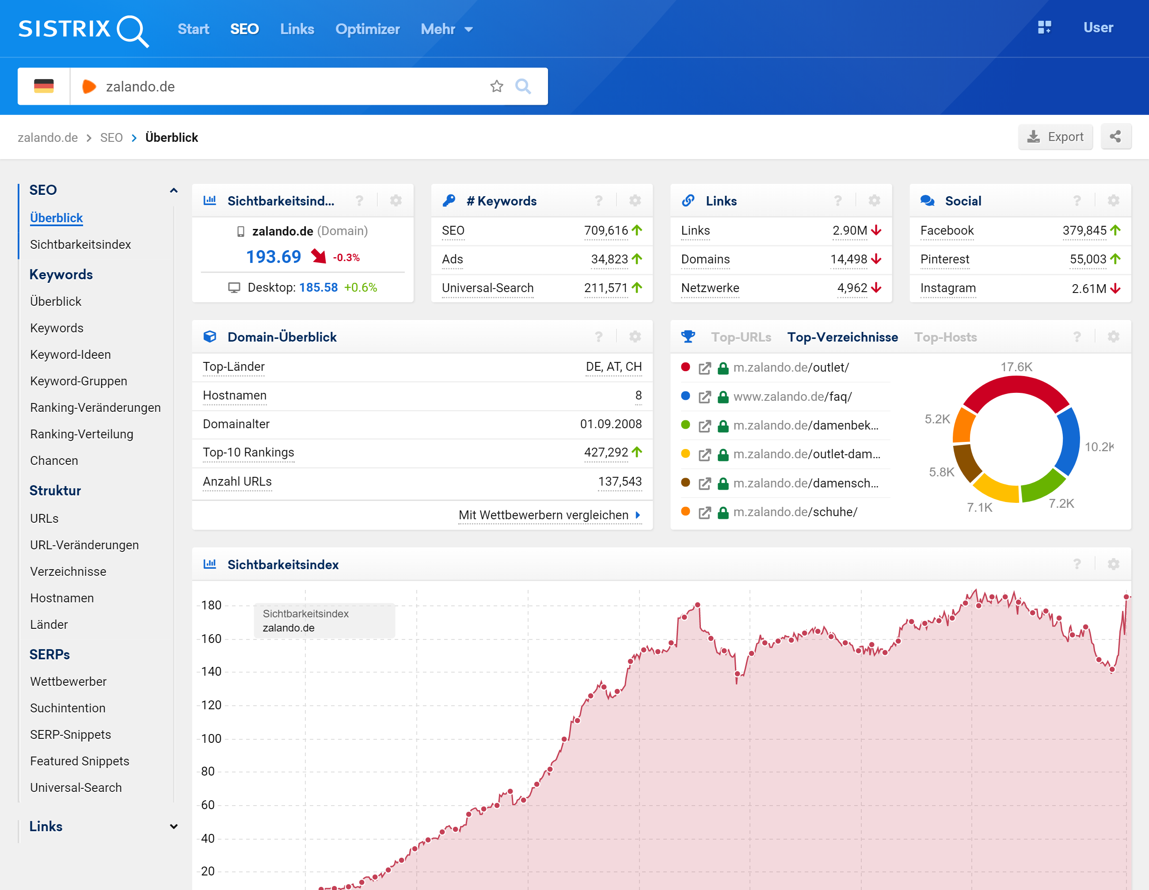Open Optimizer in top navigation
The width and height of the screenshot is (1149, 890).
point(367,29)
